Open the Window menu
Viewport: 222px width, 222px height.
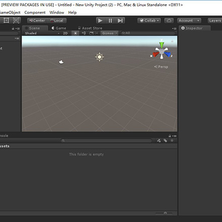tap(57, 12)
